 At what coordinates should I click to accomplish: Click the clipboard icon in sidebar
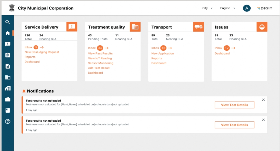coord(8,55)
